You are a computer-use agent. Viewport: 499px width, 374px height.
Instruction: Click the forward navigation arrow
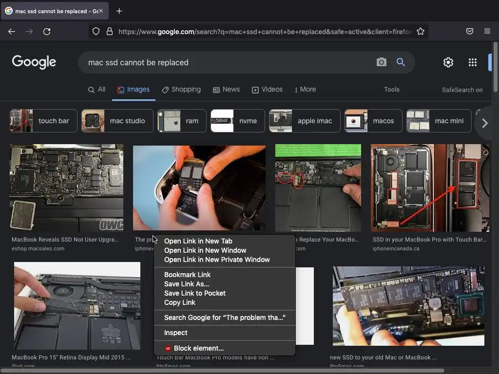[29, 32]
